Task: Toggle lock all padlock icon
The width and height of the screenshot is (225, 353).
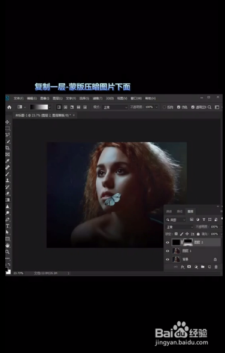Action: pyautogui.click(x=198, y=234)
